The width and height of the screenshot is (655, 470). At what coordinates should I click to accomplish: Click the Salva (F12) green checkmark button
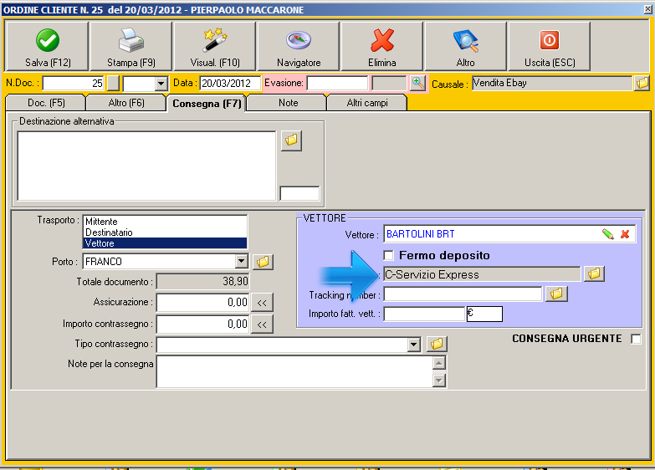coord(47,46)
